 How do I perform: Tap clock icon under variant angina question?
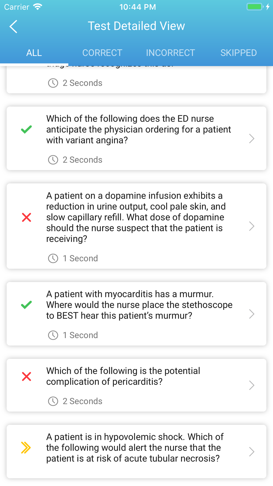click(53, 160)
